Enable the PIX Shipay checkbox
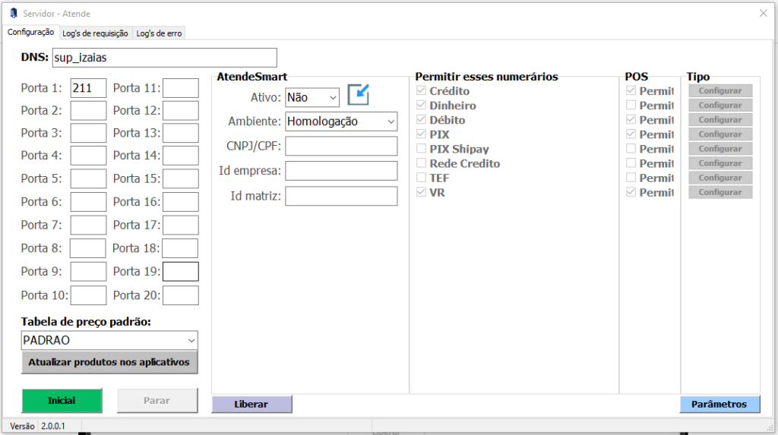Screen dimensions: 778x435 (x=421, y=149)
